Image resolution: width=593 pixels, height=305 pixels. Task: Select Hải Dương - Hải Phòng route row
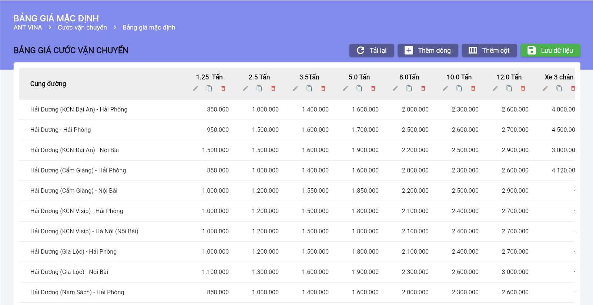[61, 130]
